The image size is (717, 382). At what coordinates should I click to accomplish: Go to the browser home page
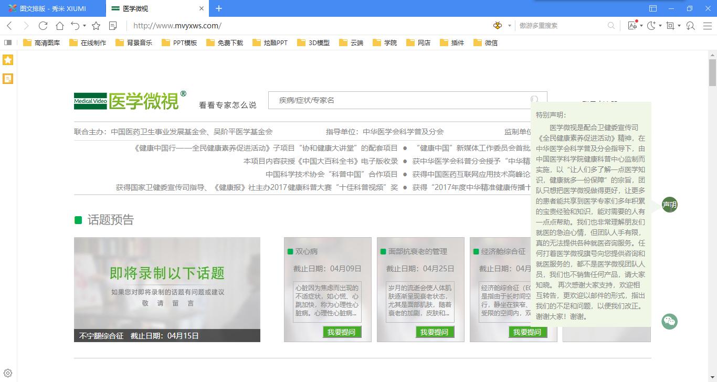pyautogui.click(x=59, y=25)
